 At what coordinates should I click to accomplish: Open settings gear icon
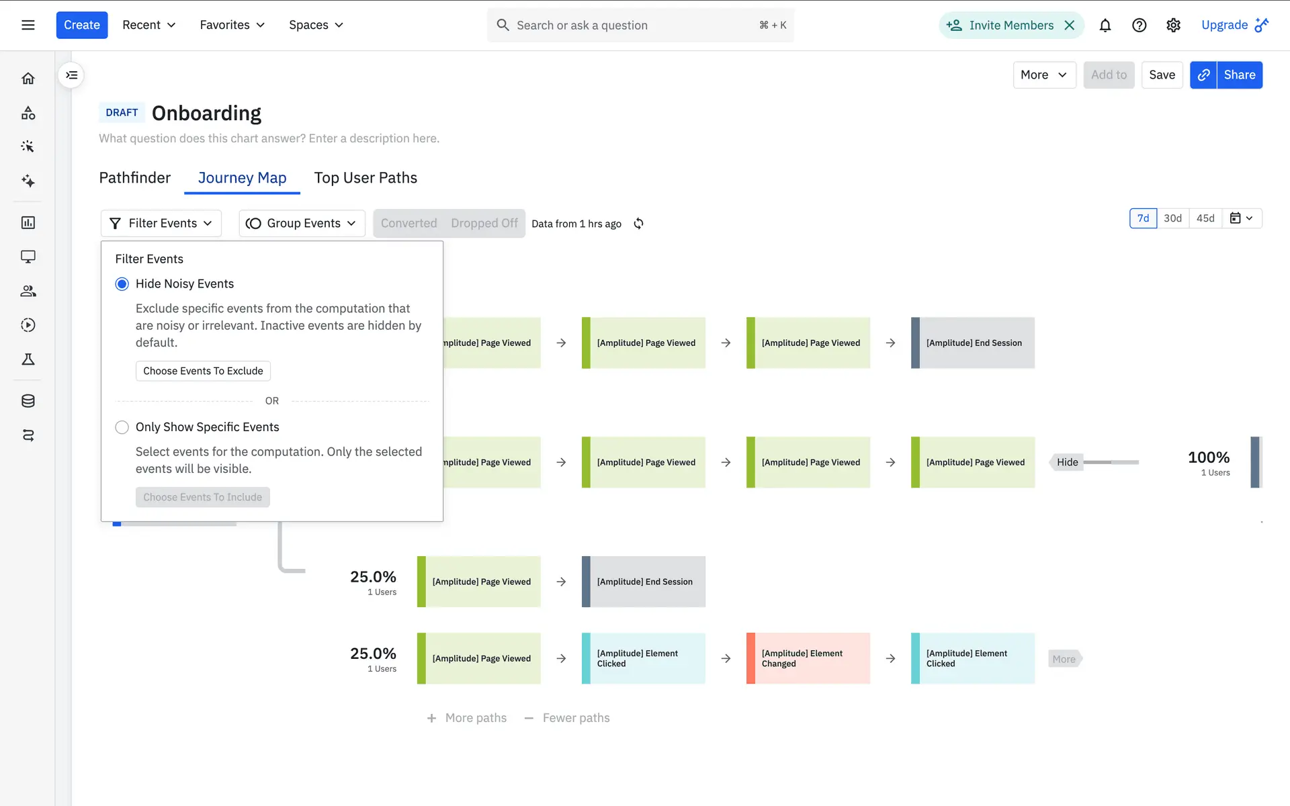1173,26
